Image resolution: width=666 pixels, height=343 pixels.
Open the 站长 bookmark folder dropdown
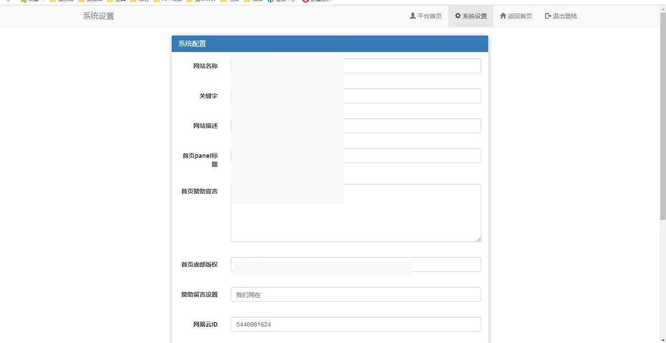141,1
